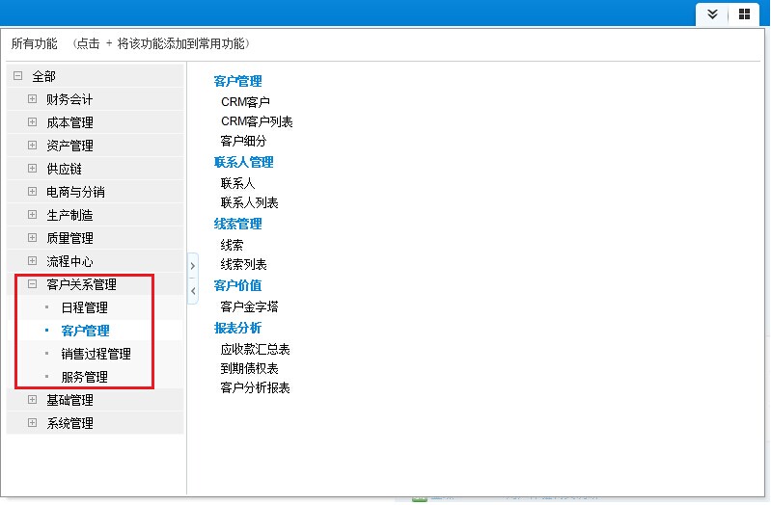The width and height of the screenshot is (771, 505).
Task: Open the 联系人 function
Action: click(238, 183)
